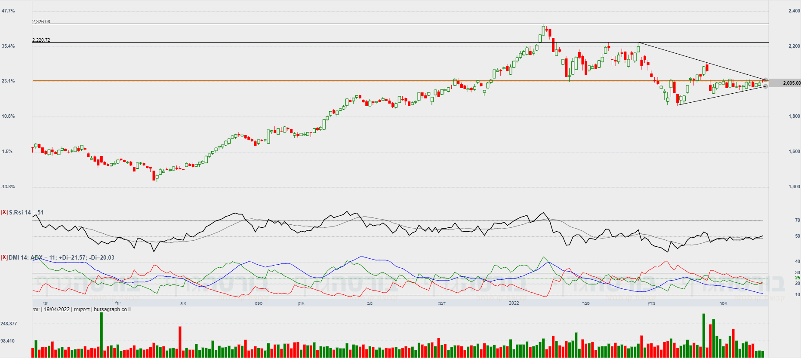The width and height of the screenshot is (801, 358).
Task: Click the 19/04/2022 chart date text
Action: [57, 309]
